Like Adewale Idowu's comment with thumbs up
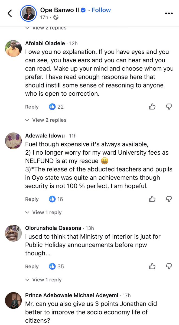The width and height of the screenshot is (179, 325). click(152, 199)
